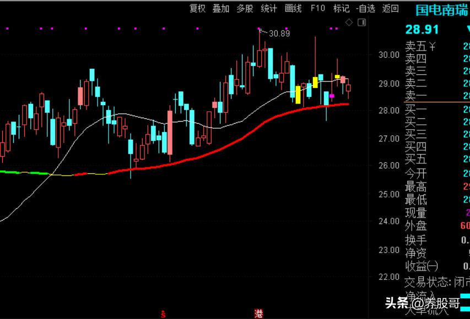This screenshot has width=470, height=319.
Task: Click the 收益(一) earnings label
Action: click(422, 266)
